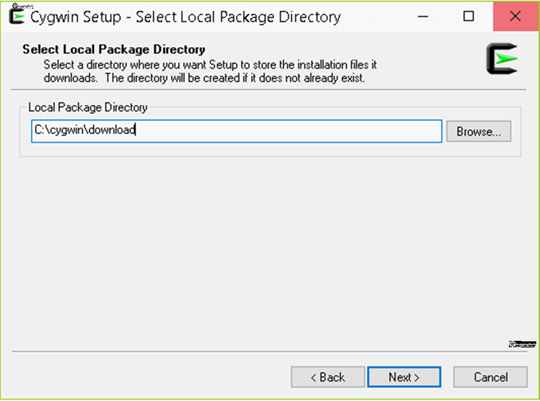Click the instruction text beginning 'Select a directory where'
Image resolution: width=540 pixels, height=401 pixels.
click(210, 71)
